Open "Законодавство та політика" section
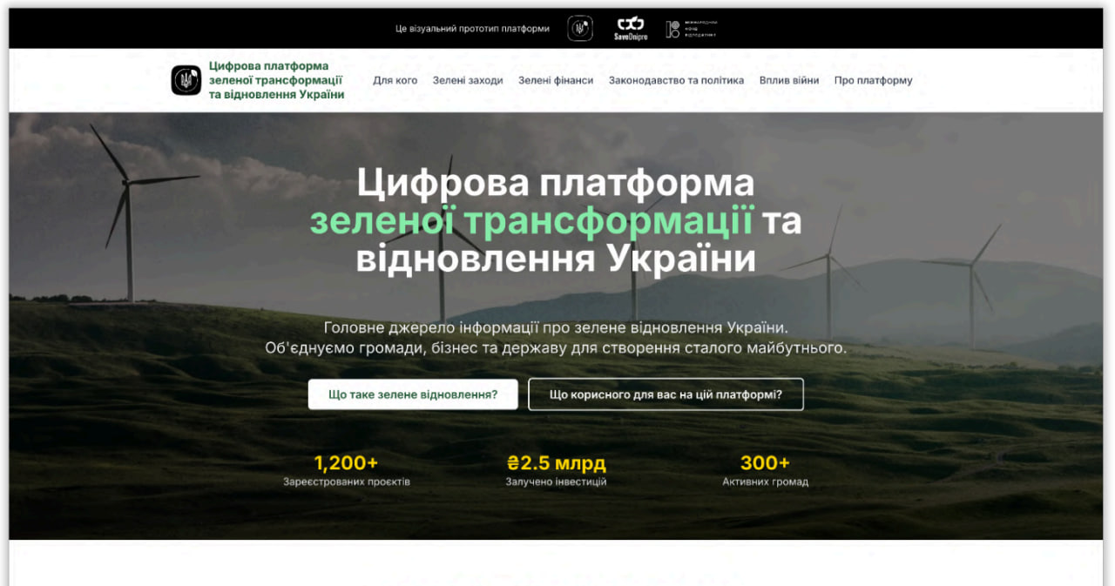 pyautogui.click(x=676, y=80)
